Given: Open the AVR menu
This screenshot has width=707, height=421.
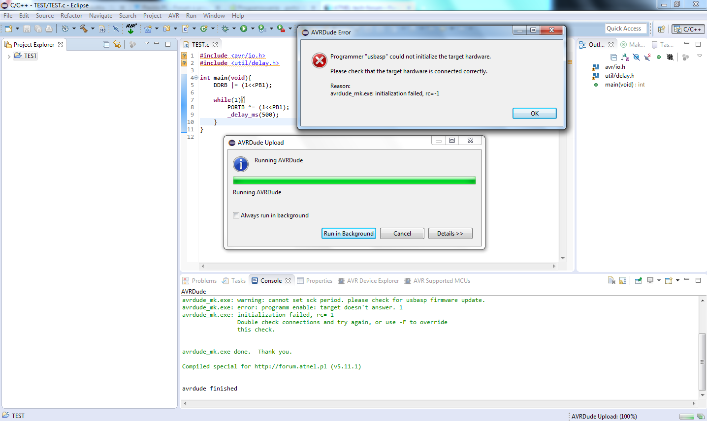Looking at the screenshot, I should coord(174,16).
